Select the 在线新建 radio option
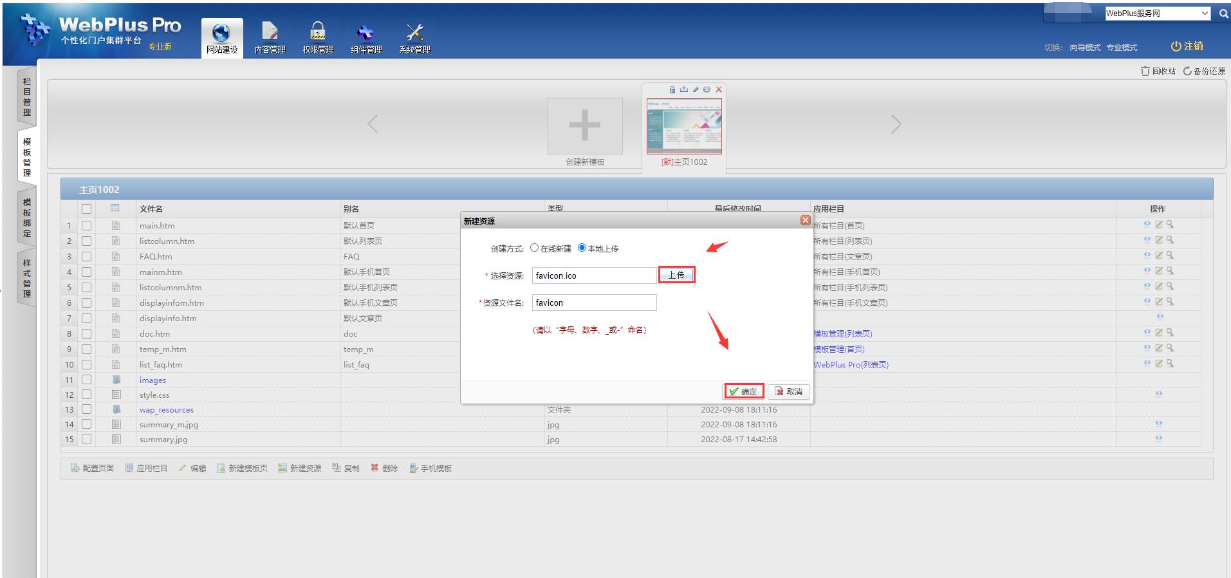 (x=534, y=248)
